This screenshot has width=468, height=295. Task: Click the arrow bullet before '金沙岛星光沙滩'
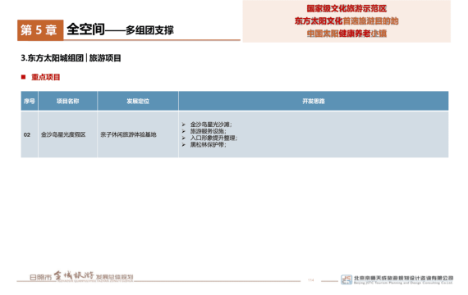point(184,125)
